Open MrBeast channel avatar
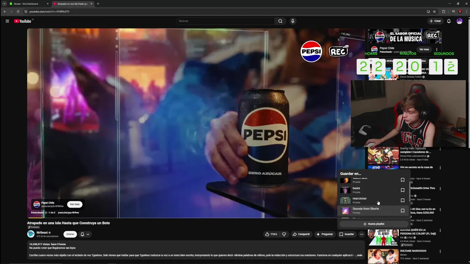 pos(31,234)
